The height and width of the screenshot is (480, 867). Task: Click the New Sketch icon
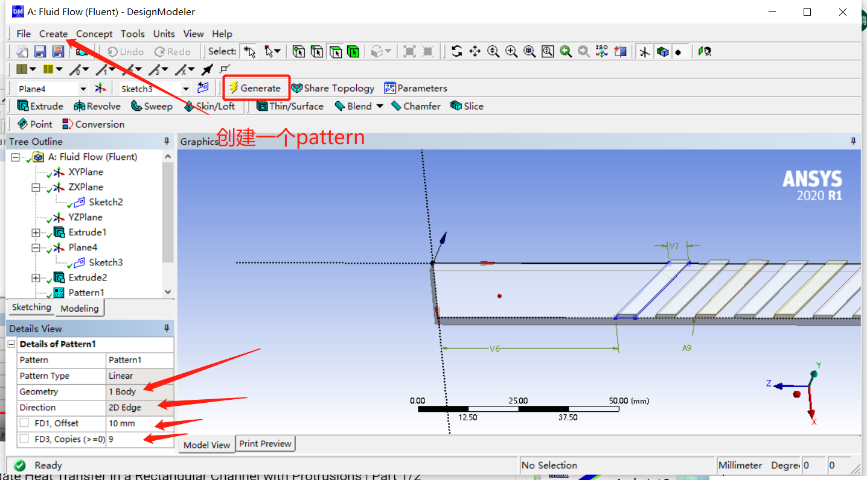point(203,88)
